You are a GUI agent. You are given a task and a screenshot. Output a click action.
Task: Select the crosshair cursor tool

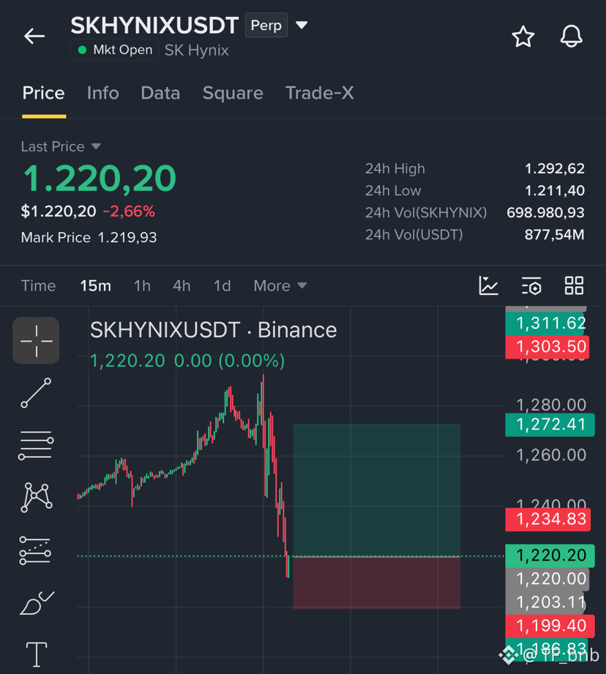coord(36,340)
